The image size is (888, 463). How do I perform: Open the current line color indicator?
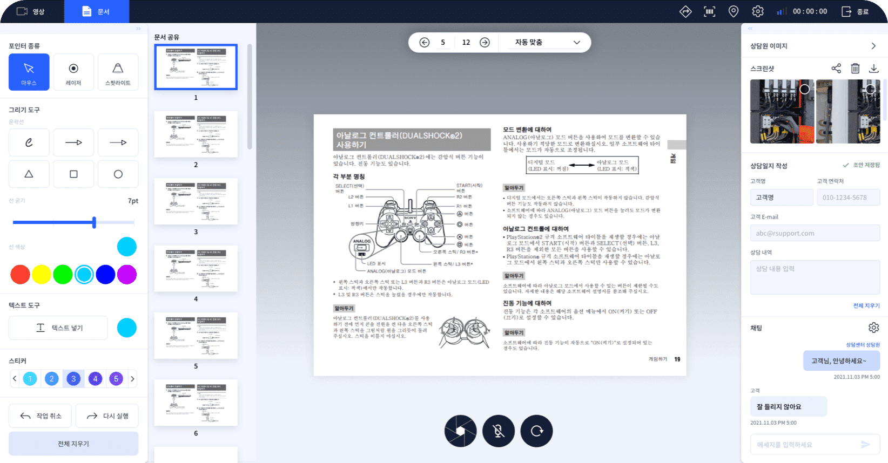coord(127,247)
